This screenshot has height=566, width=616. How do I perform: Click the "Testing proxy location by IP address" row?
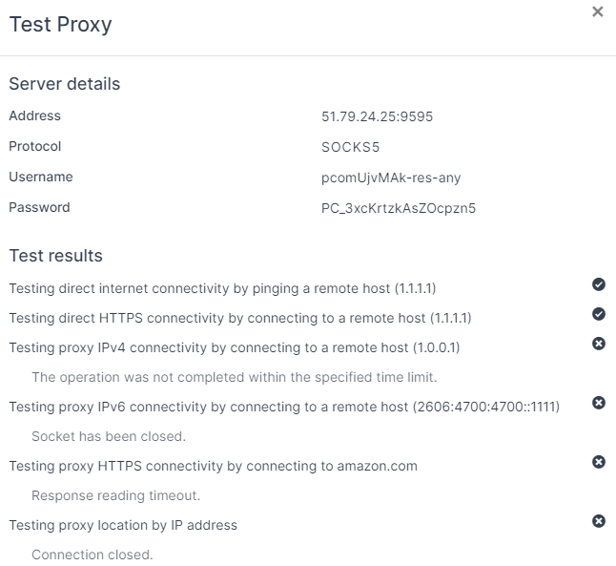pyautogui.click(x=123, y=525)
